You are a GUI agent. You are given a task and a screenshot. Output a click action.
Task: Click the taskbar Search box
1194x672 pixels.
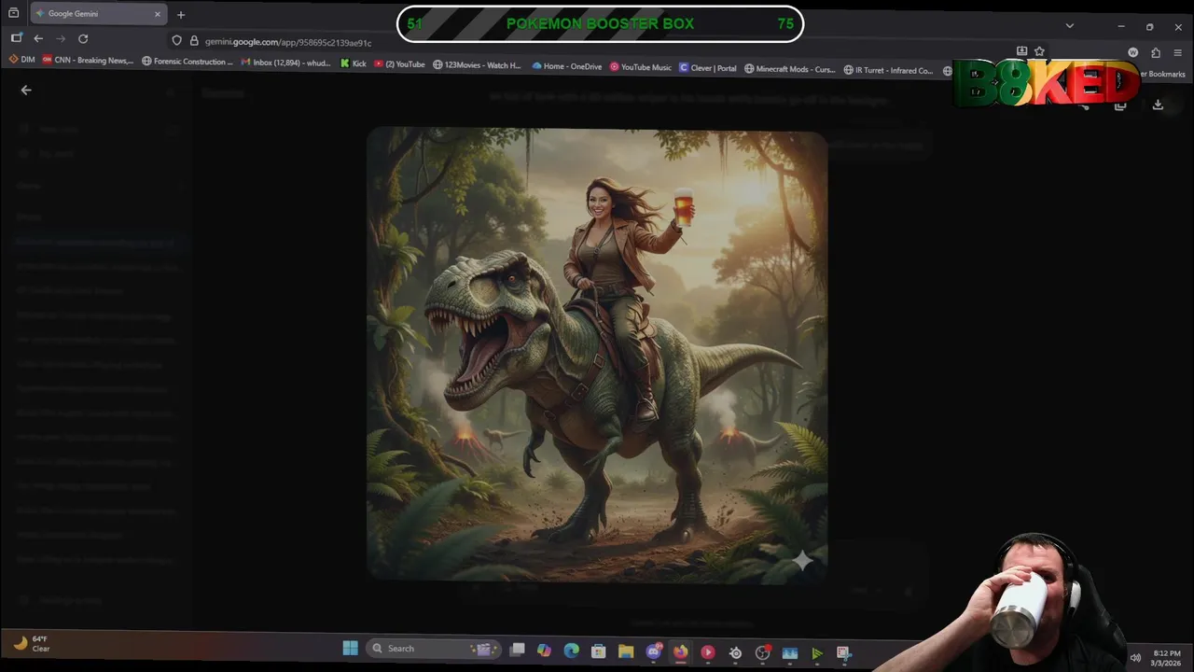[x=433, y=649]
